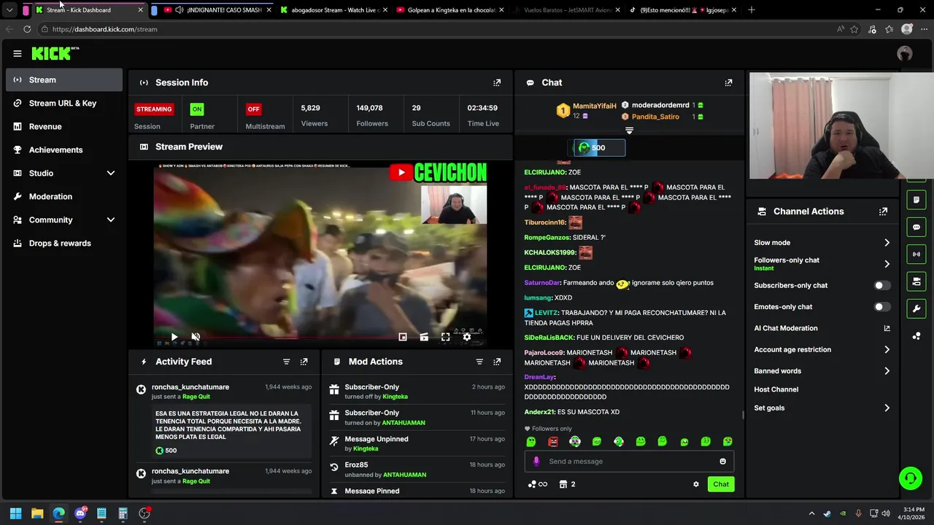The width and height of the screenshot is (934, 525).
Task: Click Host Channel action
Action: (776, 389)
